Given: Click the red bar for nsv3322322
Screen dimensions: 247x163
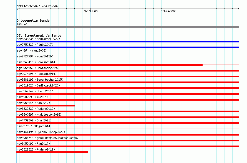Looking at the screenshot, I should (128, 111).
